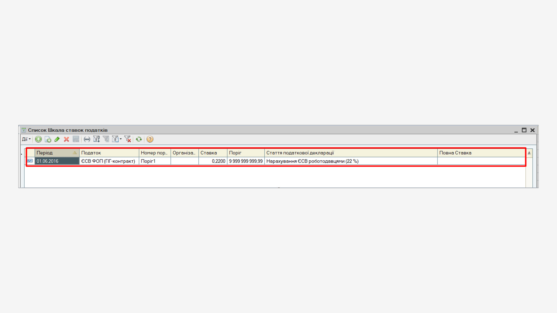This screenshot has height=313, width=557.
Task: Click the Номер пор.. column header
Action: pyautogui.click(x=155, y=153)
